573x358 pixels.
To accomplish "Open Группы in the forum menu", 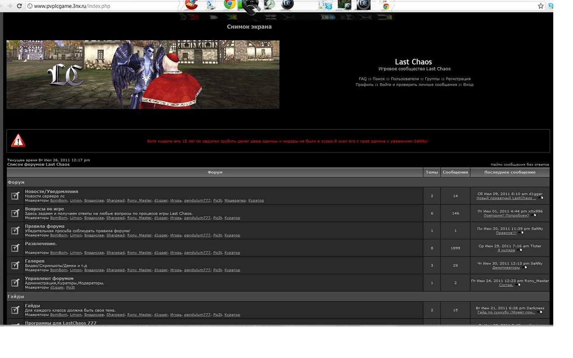I will [x=432, y=79].
